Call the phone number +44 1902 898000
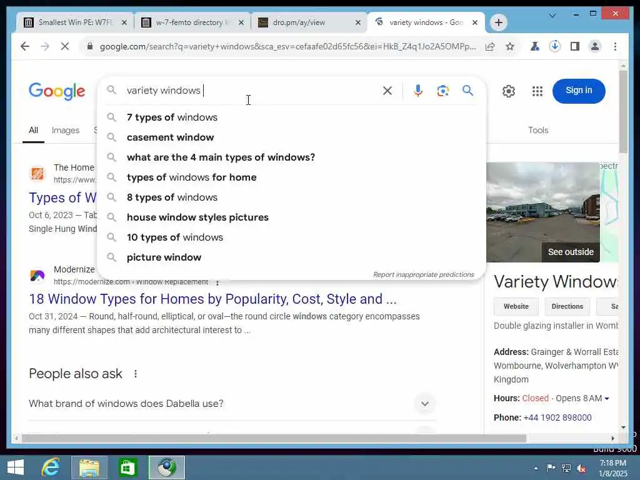Image resolution: width=640 pixels, height=480 pixels. click(557, 417)
